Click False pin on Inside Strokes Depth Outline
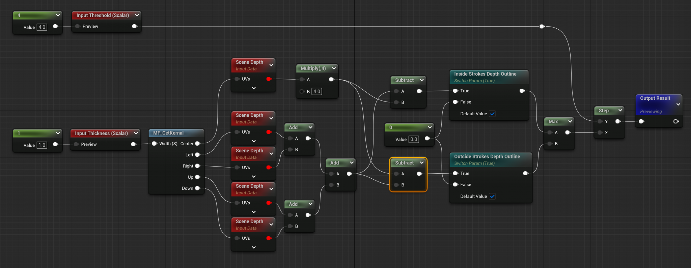Image resolution: width=691 pixels, height=268 pixels. (455, 102)
